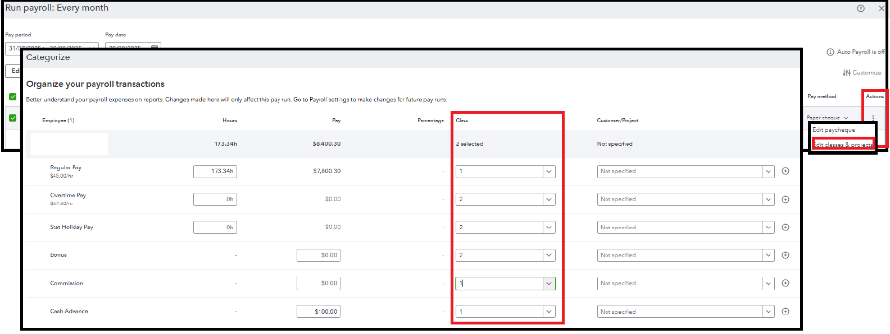Choose Edit paycheque from Actions menu
This screenshot has height=334, width=890.
834,129
